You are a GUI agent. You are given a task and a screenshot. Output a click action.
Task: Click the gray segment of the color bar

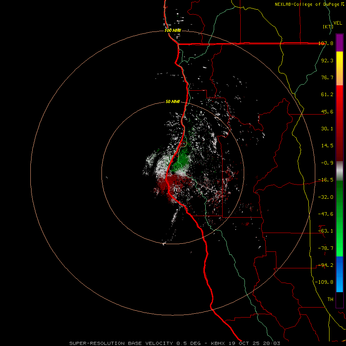click(339, 171)
